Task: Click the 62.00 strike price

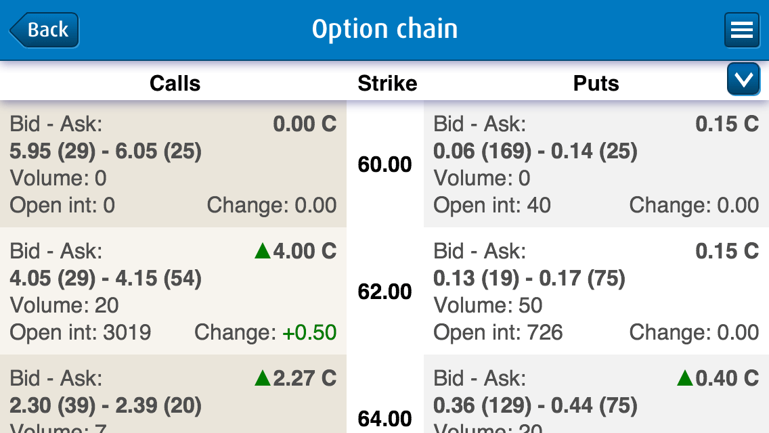Action: click(384, 292)
